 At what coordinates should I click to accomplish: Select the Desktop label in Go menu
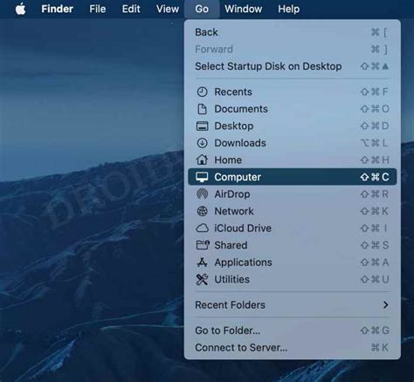(x=234, y=126)
